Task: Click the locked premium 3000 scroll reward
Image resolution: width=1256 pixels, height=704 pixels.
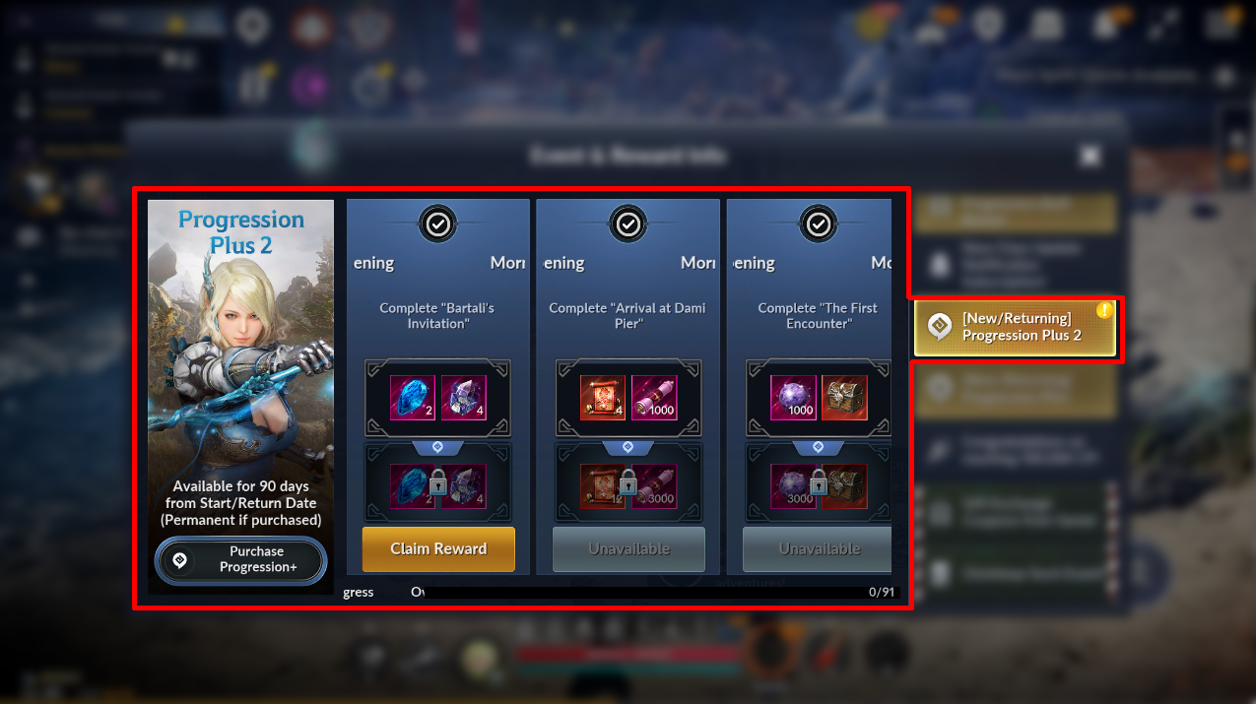Action: point(654,487)
